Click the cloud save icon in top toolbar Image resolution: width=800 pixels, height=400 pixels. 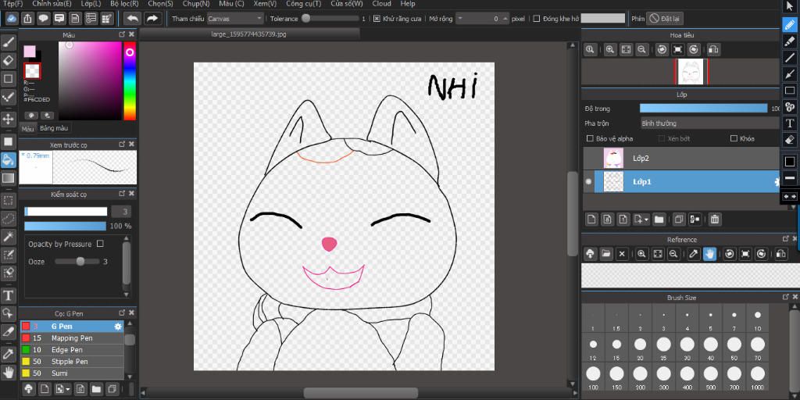point(12,19)
